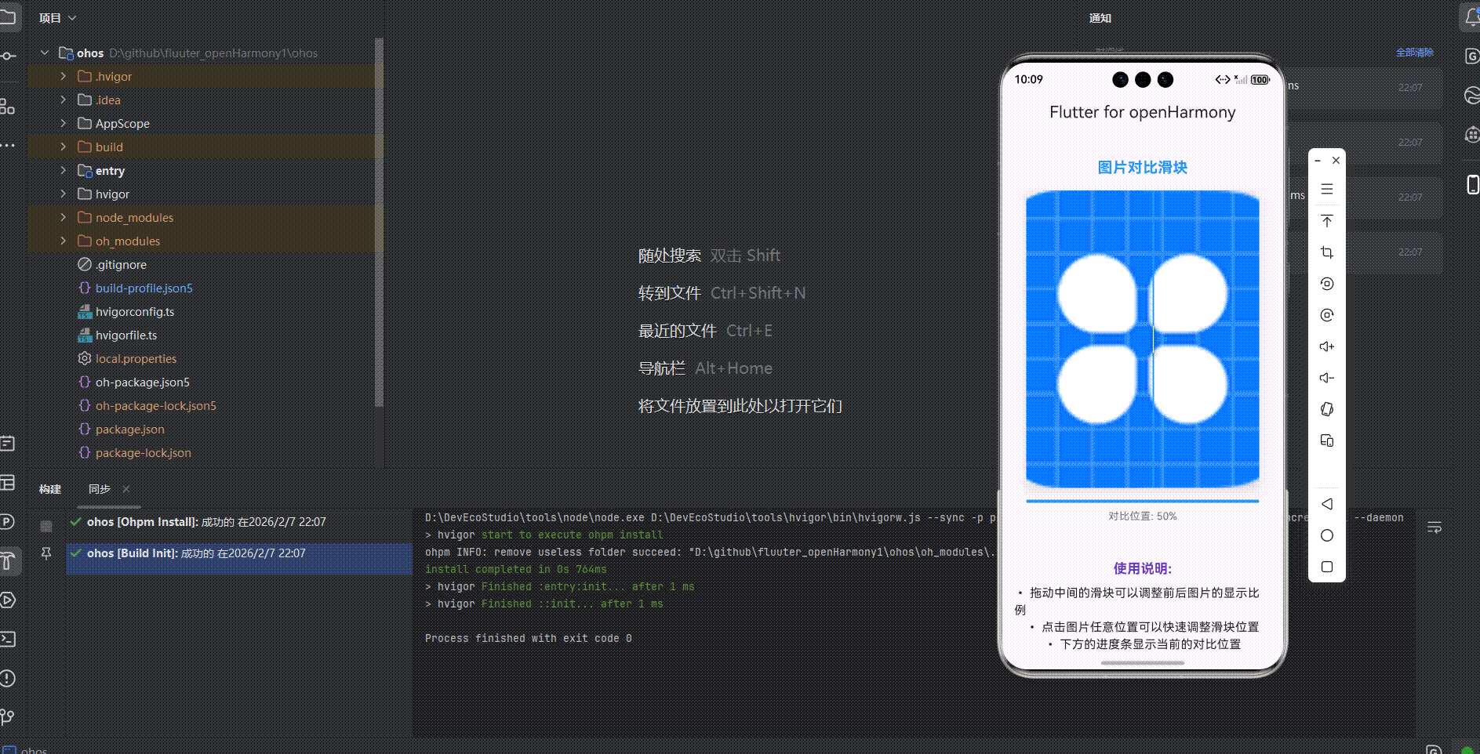Tap the emulator Home circle button
Viewport: 1480px width, 754px height.
pos(1327,535)
